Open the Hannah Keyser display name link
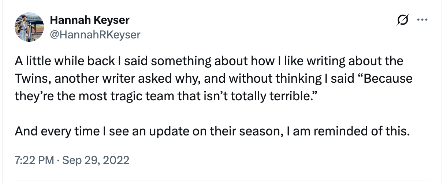 click(89, 20)
